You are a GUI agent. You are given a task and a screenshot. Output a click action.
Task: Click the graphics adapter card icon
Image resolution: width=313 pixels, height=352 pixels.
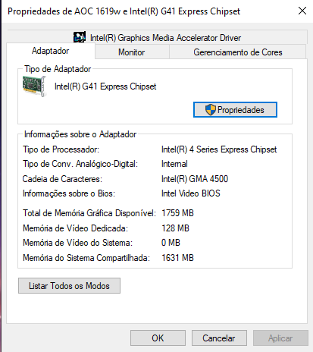34,86
